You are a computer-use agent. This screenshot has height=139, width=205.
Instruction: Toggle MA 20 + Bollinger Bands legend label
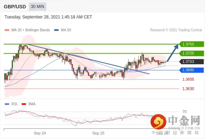[x=31, y=30]
